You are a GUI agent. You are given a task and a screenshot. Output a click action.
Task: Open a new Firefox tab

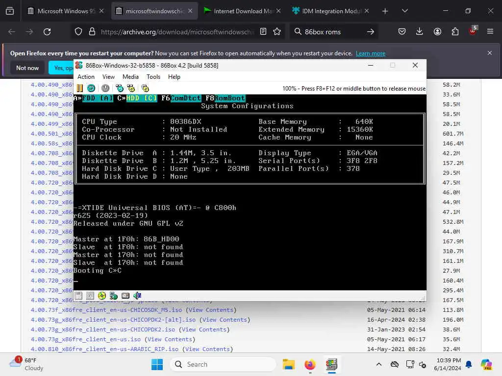pyautogui.click(x=385, y=11)
